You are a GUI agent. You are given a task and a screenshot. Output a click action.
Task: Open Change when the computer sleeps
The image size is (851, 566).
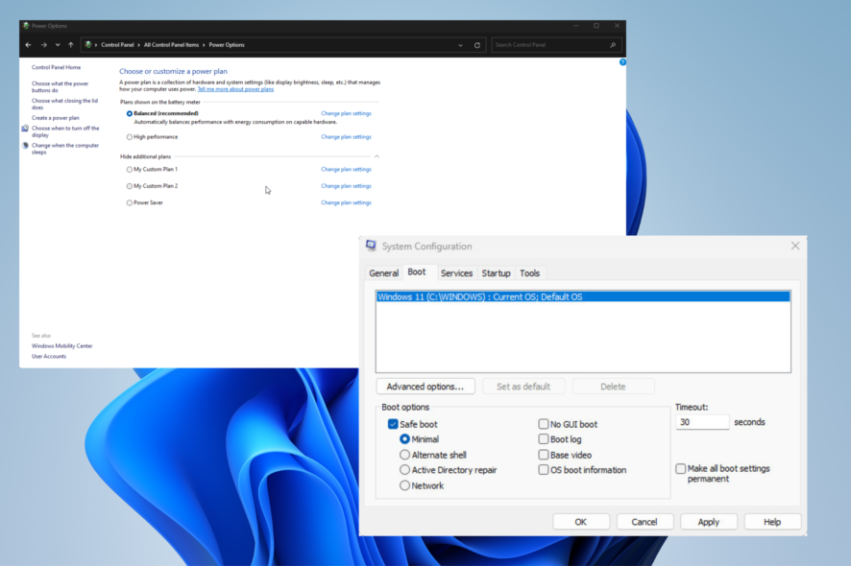(65, 149)
